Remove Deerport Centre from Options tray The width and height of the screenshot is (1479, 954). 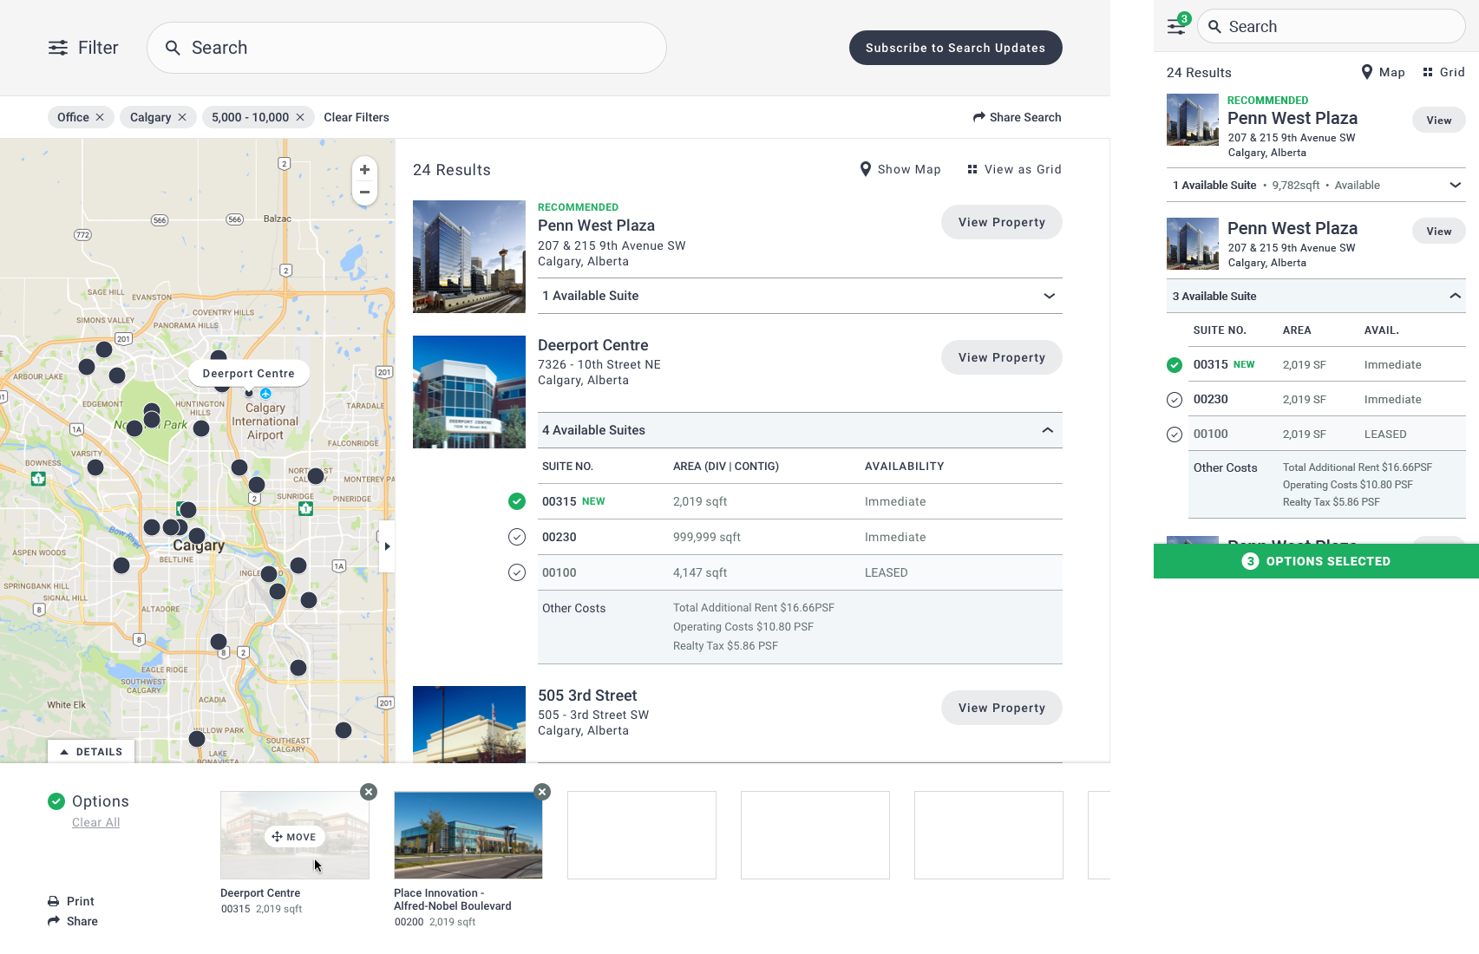(x=369, y=792)
